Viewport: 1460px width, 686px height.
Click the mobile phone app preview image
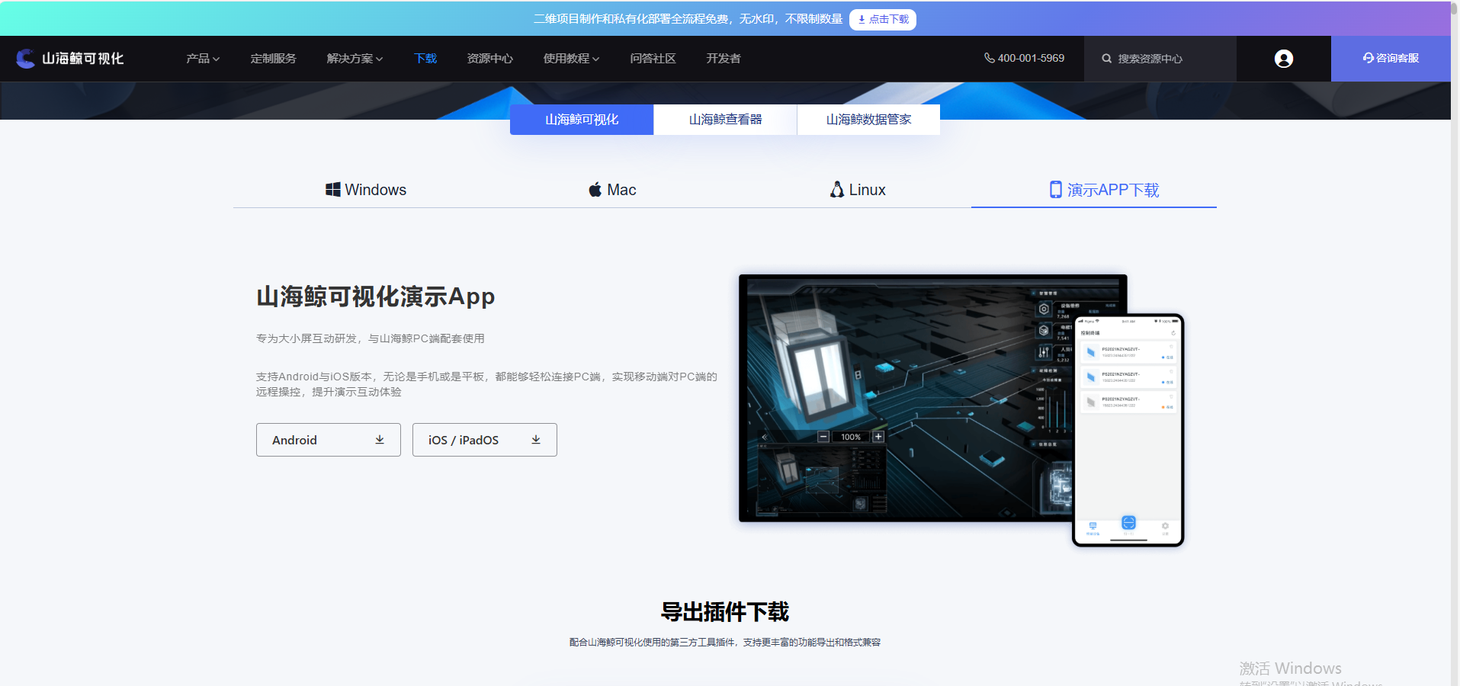(x=1128, y=430)
